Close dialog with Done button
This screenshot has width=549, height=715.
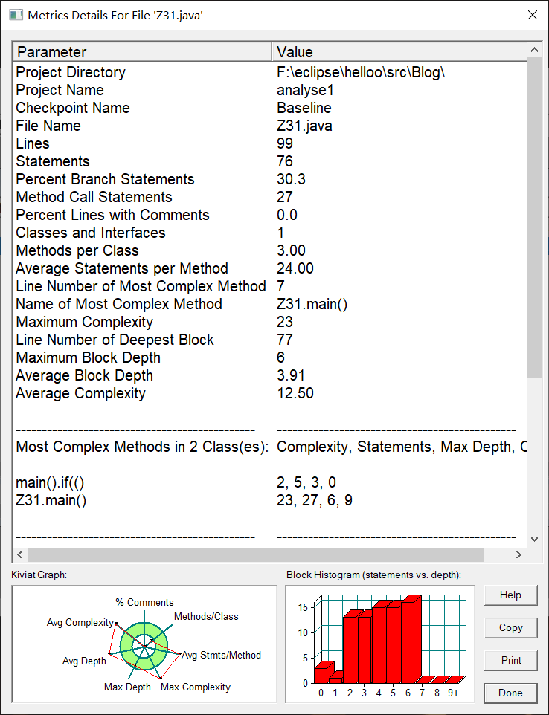pos(510,693)
